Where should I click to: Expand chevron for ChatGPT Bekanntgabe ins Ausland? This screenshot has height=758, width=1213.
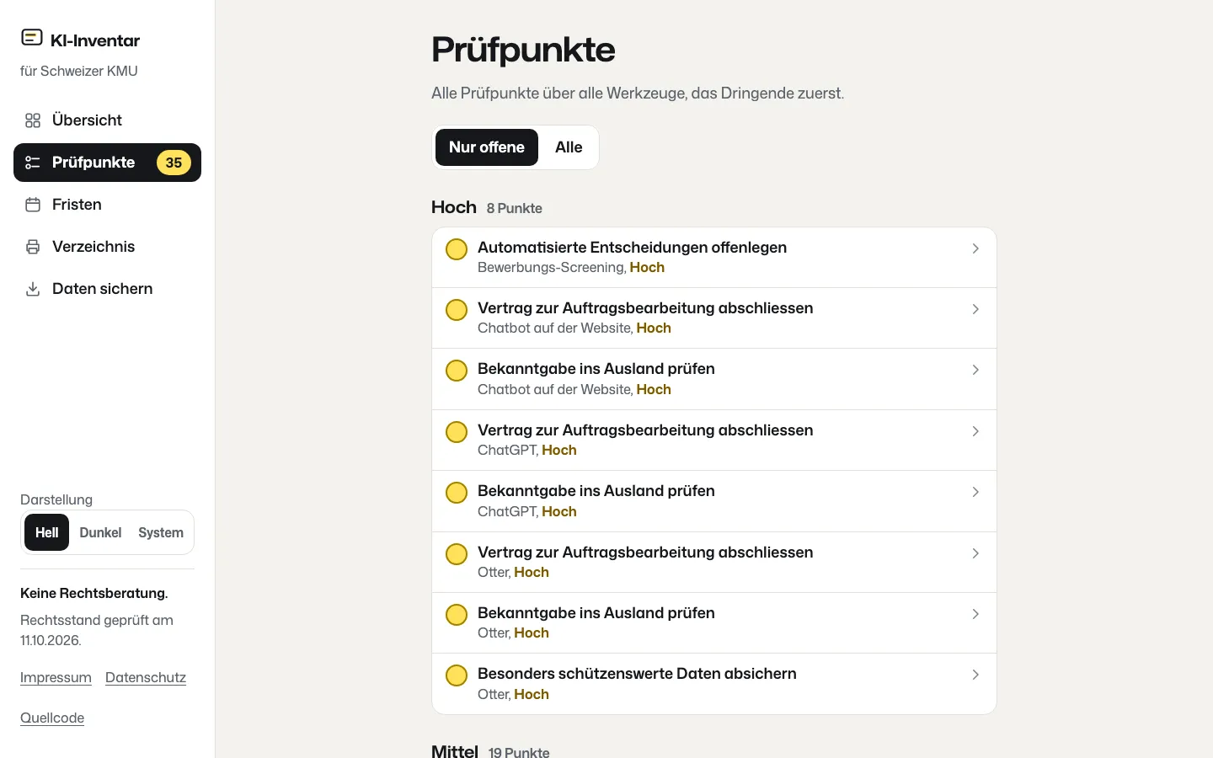[975, 492]
